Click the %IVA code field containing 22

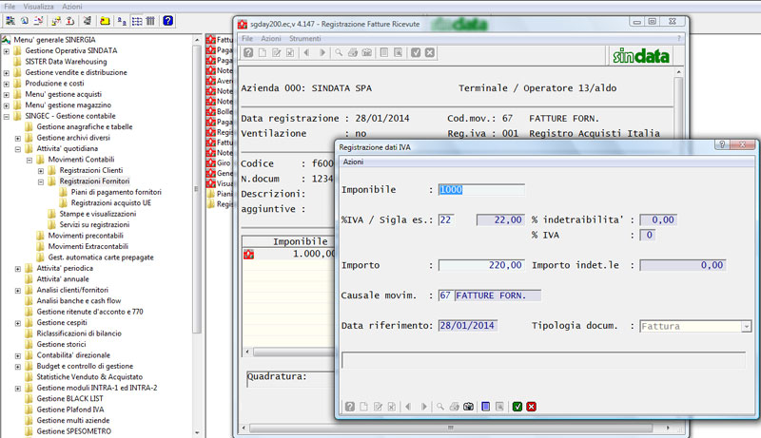[446, 220]
